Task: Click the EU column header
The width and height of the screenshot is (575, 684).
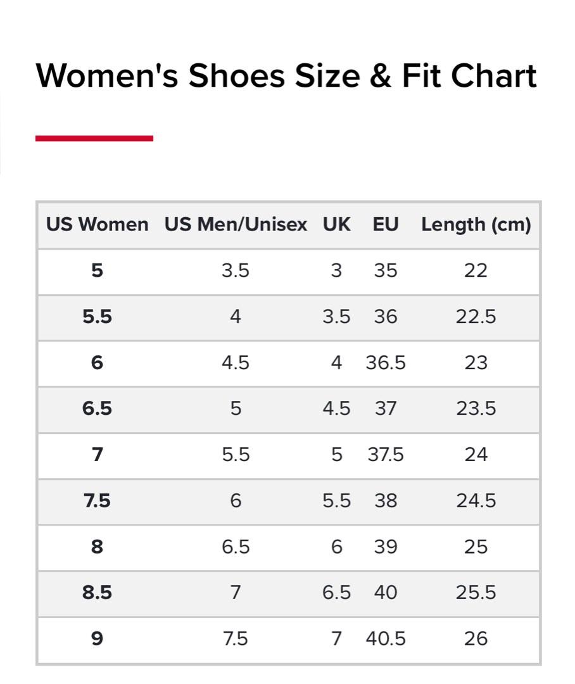Action: click(386, 225)
